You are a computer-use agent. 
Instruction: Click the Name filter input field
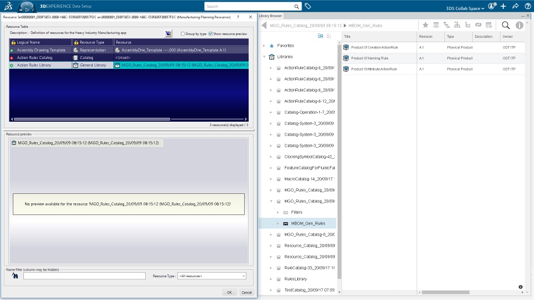85,276
